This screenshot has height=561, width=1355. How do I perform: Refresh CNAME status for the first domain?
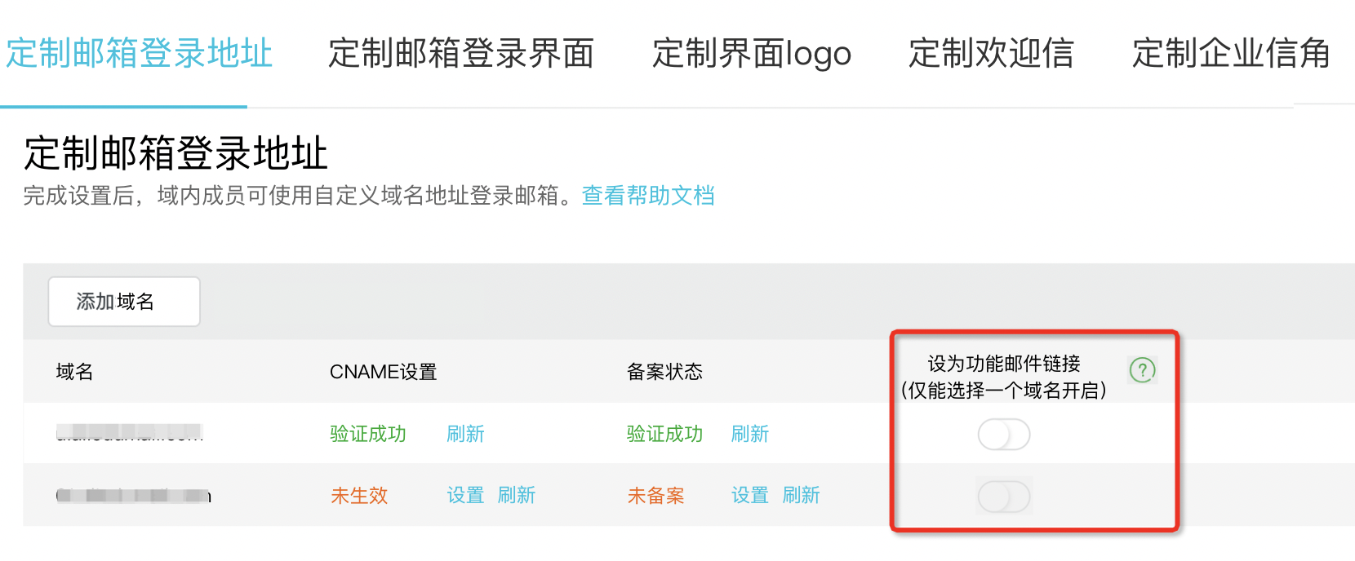[x=465, y=434]
